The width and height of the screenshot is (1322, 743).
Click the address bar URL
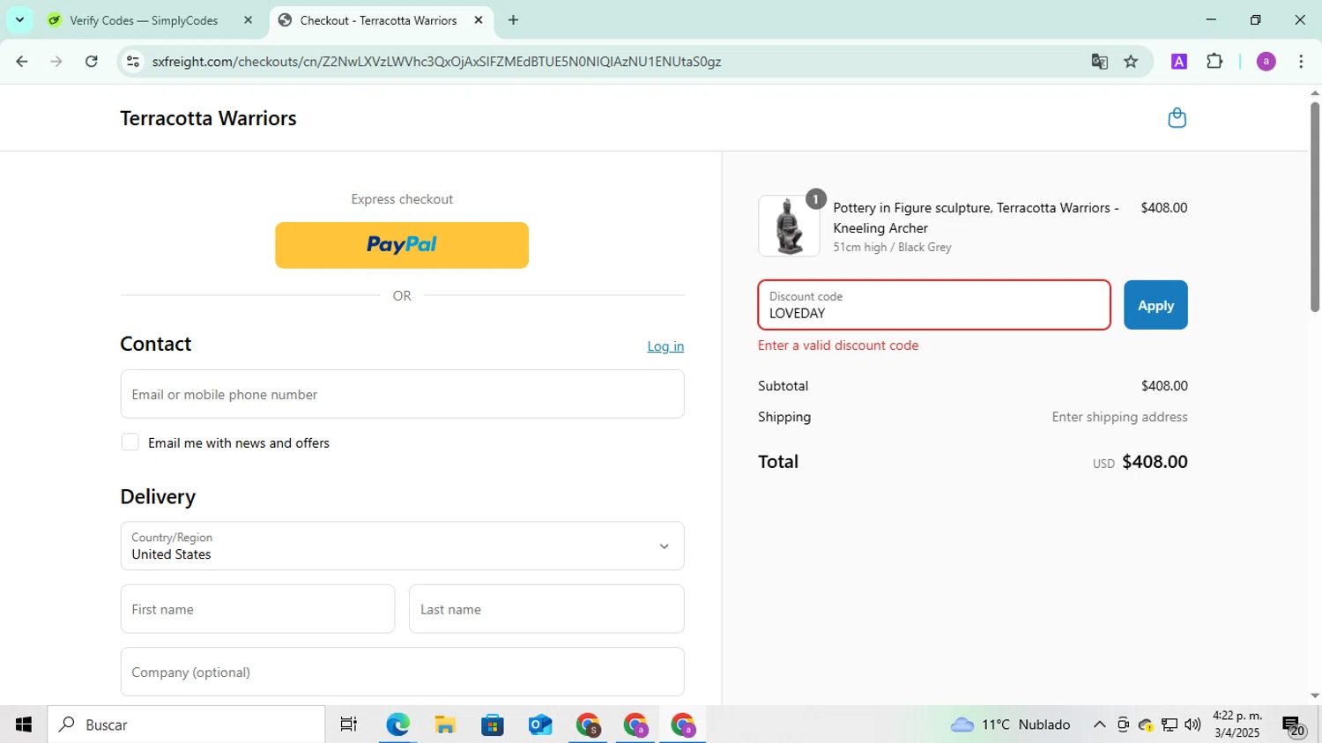[x=436, y=62]
